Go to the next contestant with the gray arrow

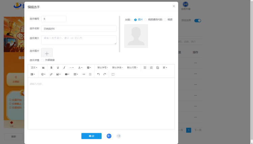(119, 136)
